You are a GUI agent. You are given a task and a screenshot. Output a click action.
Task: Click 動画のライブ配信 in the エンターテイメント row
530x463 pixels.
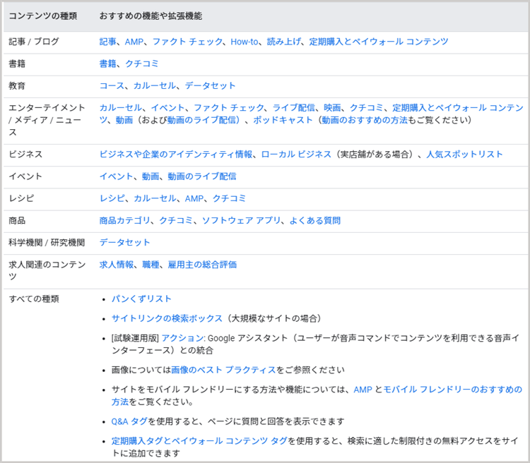point(203,120)
